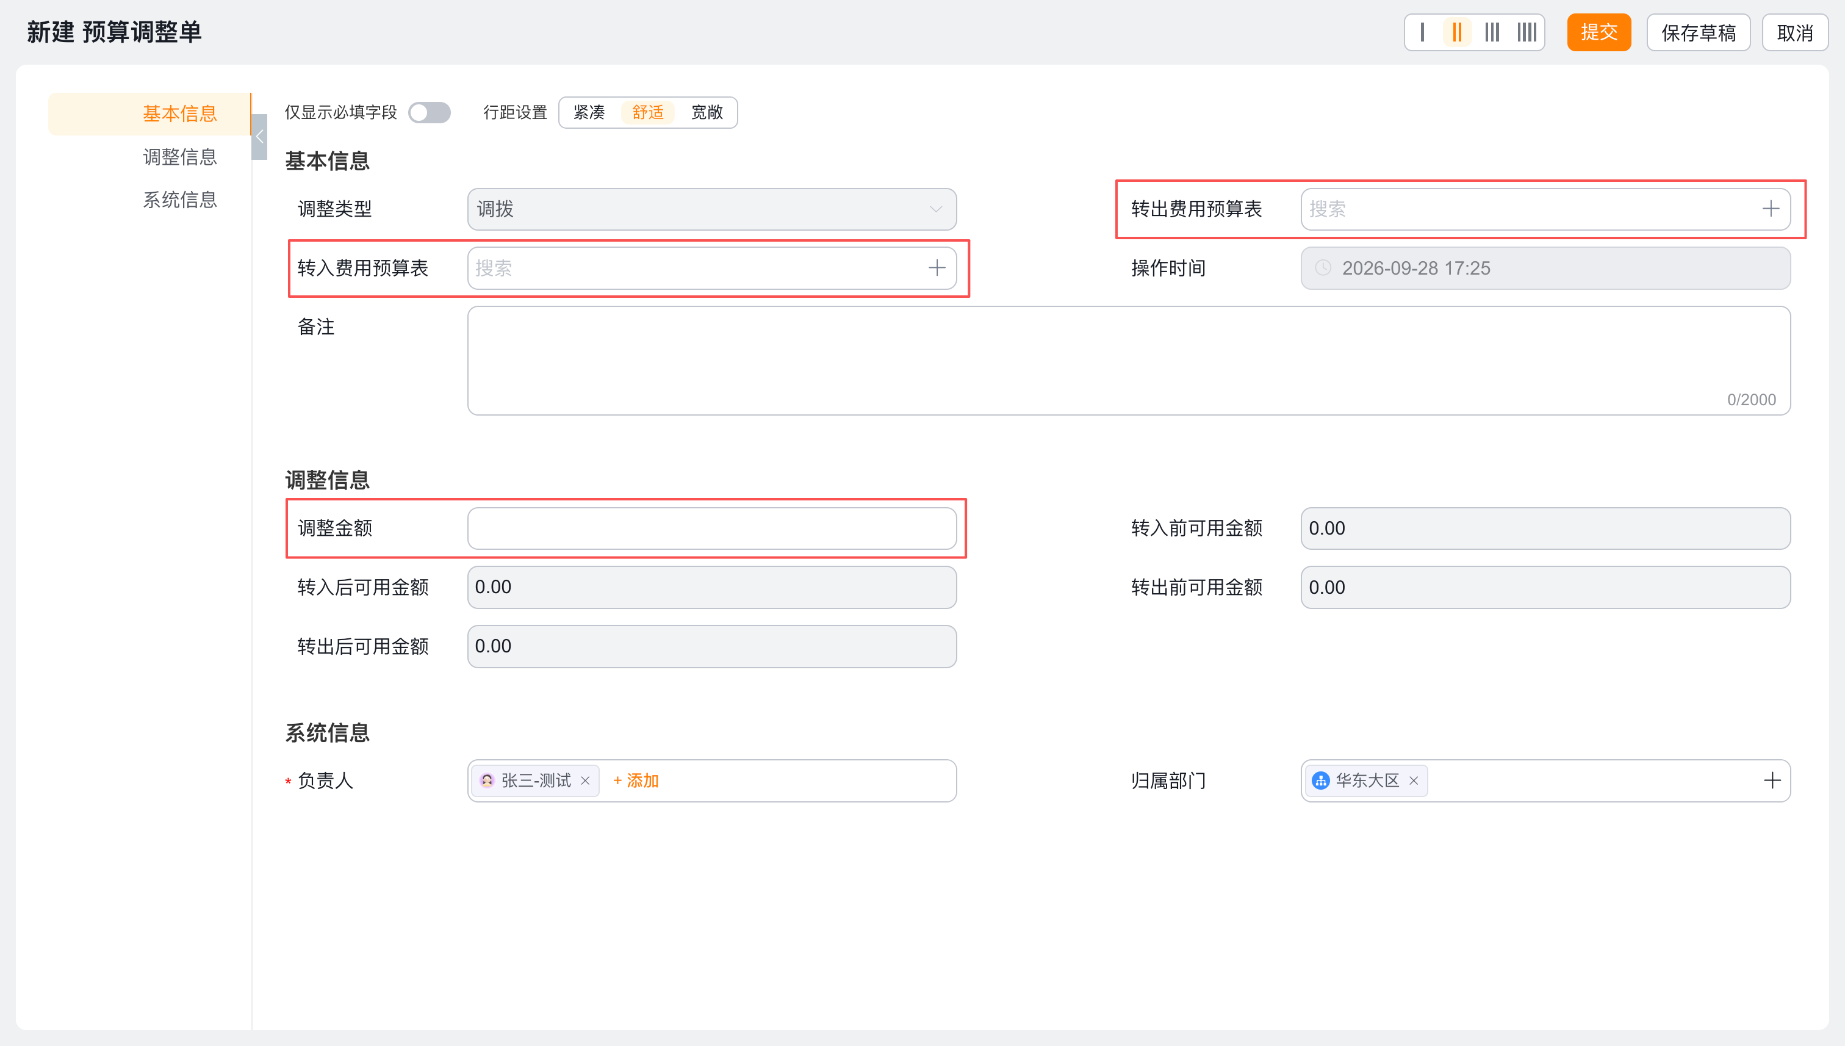Jump to 调整信息 section tab
The height and width of the screenshot is (1046, 1845).
(x=179, y=157)
